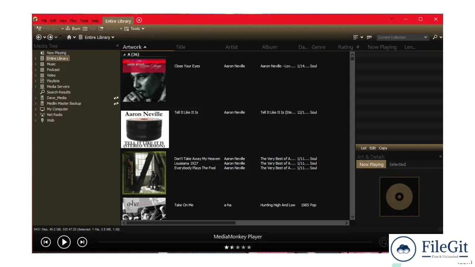
Task: Skip to the next track
Action: tap(82, 242)
